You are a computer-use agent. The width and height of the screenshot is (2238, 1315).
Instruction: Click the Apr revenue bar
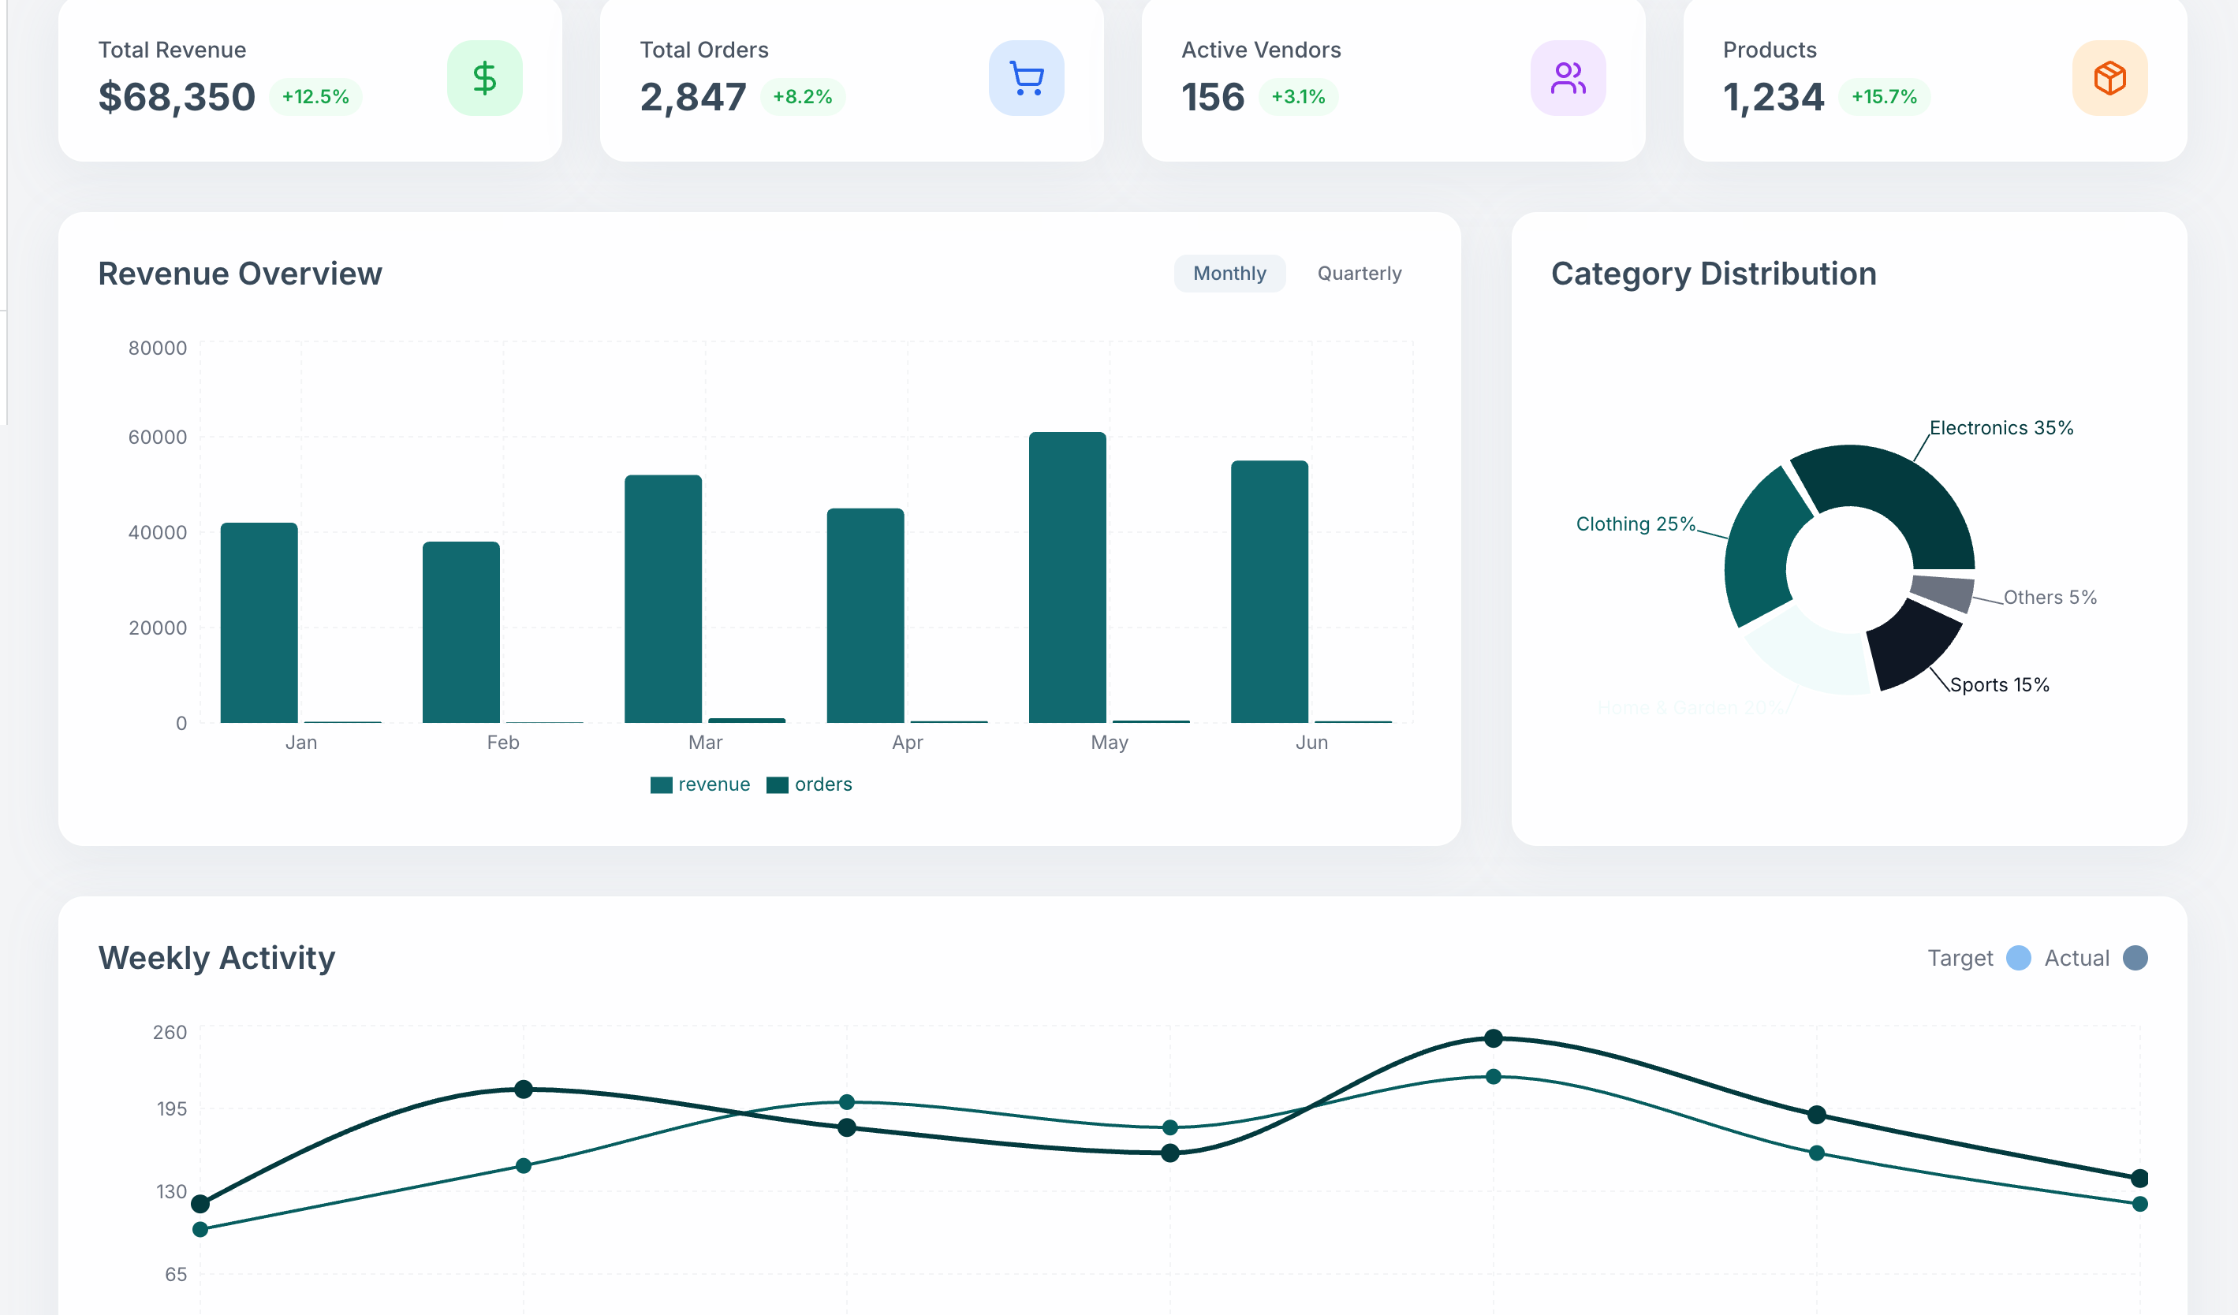(x=865, y=616)
